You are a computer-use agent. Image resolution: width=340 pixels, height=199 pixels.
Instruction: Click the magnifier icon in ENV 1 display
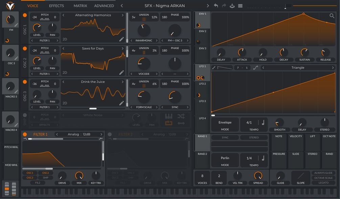(x=332, y=16)
